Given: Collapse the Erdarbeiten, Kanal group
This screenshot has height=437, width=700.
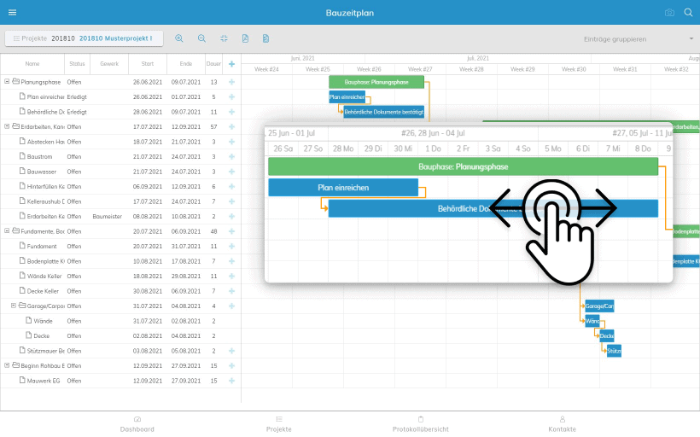Looking at the screenshot, I should [x=7, y=126].
